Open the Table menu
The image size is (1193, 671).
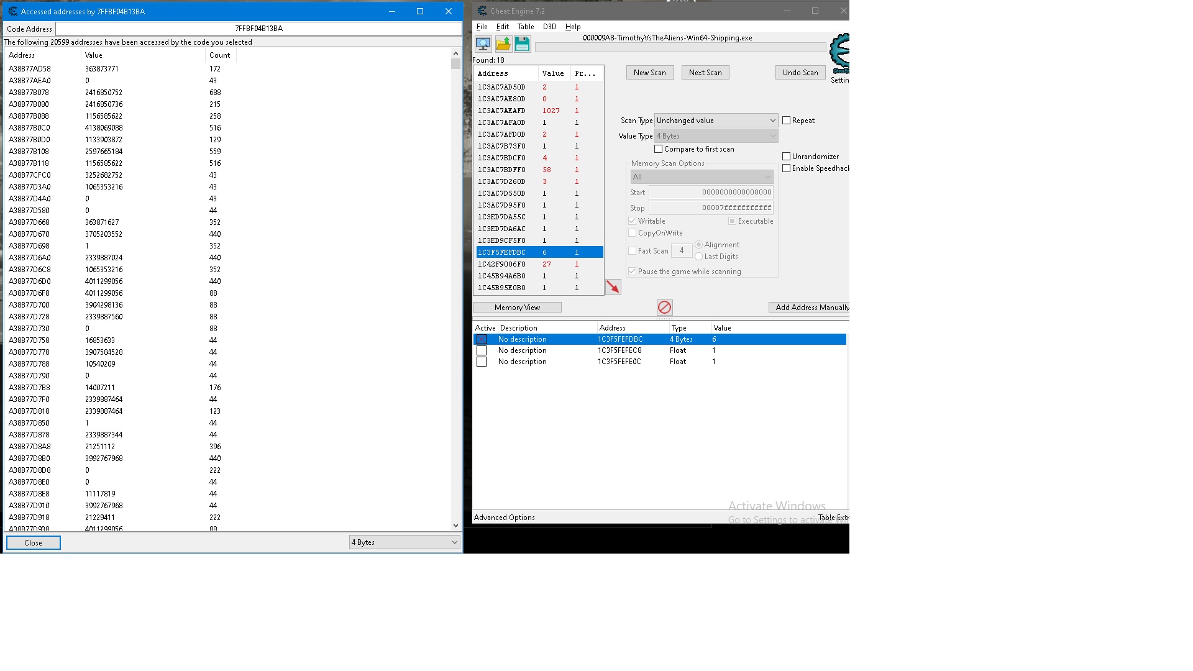click(526, 27)
